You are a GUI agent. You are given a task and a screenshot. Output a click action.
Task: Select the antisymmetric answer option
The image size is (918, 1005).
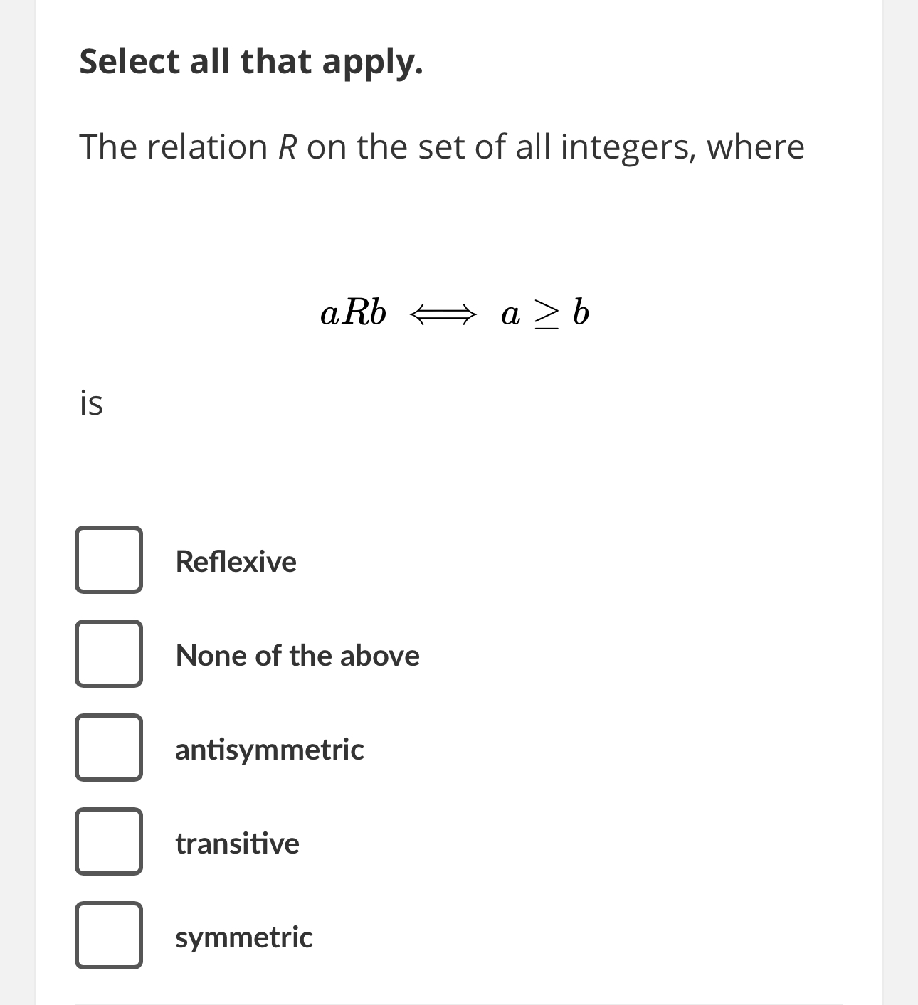click(108, 749)
